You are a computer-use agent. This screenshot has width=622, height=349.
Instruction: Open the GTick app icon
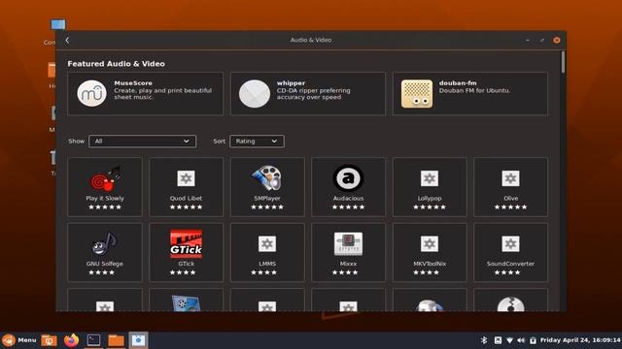point(186,243)
